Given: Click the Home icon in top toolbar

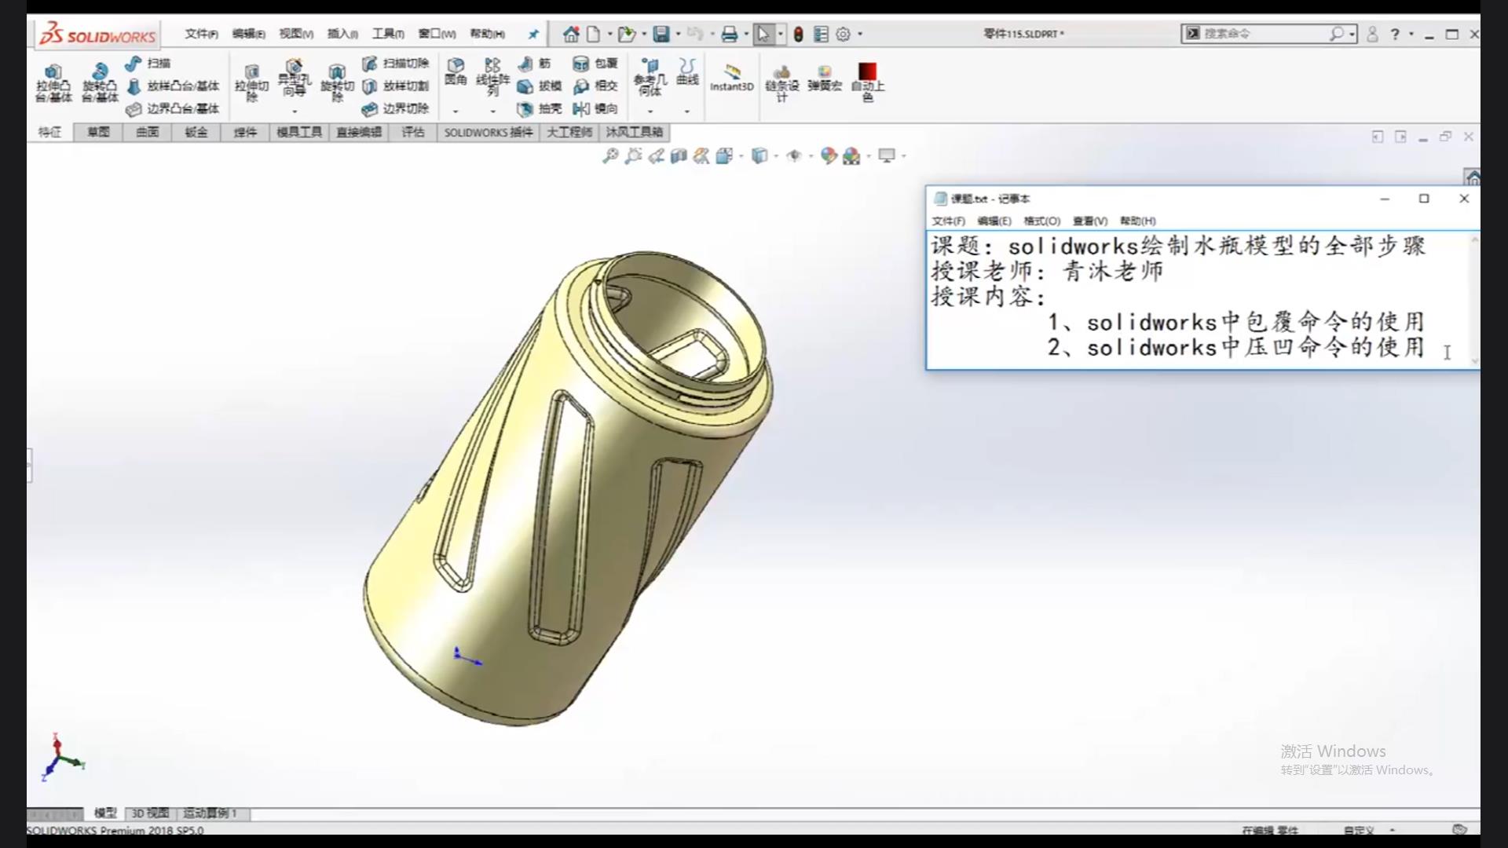Looking at the screenshot, I should [x=571, y=34].
